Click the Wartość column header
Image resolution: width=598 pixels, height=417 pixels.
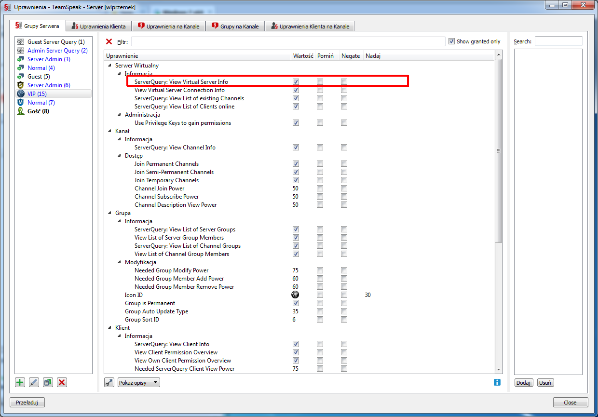pos(303,56)
